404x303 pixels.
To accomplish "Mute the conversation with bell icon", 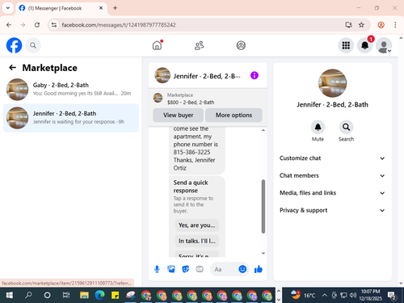I will pos(318,127).
